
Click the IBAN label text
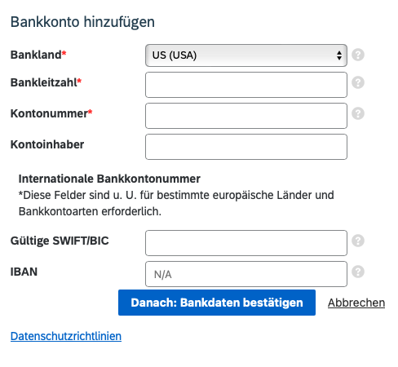(24, 272)
